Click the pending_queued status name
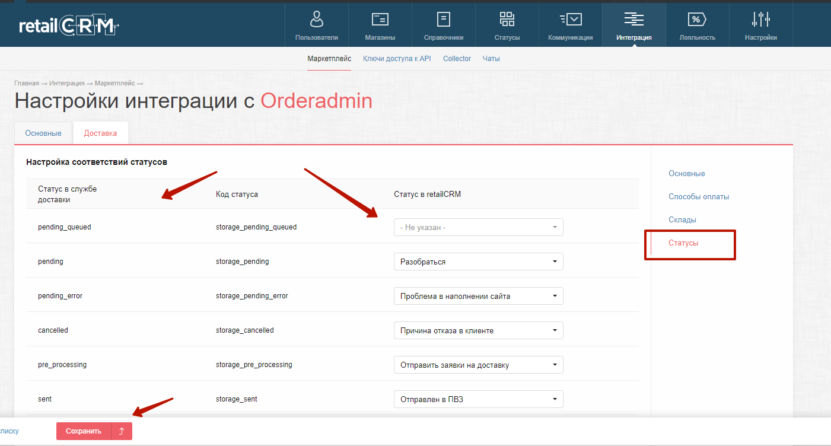Viewport: 831px width, 446px height. (x=65, y=227)
